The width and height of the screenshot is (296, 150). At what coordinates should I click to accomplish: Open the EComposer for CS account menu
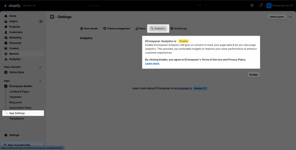click(280, 6)
